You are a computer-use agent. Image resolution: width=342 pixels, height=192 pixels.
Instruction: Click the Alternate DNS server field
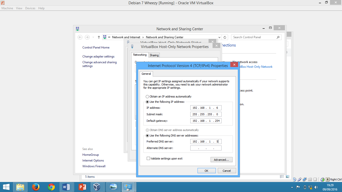(206, 148)
